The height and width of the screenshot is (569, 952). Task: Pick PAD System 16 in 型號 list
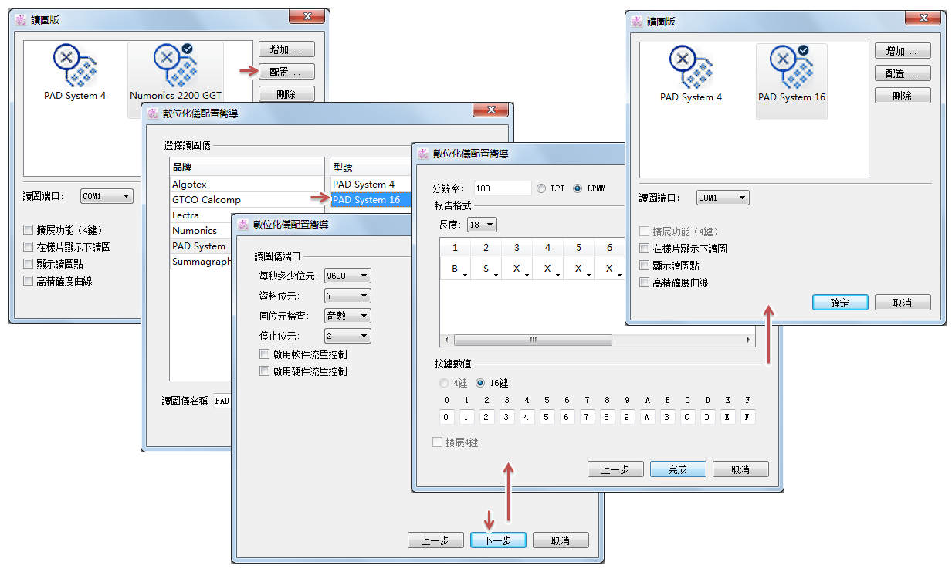[x=368, y=200]
